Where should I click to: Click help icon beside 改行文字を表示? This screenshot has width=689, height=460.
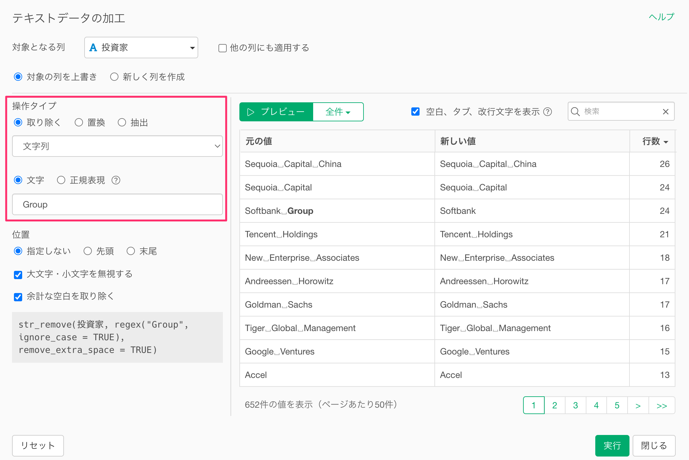(x=547, y=112)
